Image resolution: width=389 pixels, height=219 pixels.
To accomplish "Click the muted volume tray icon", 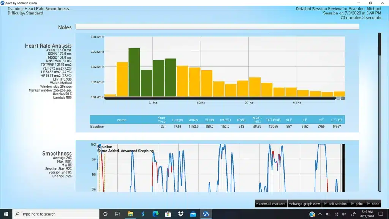I will coord(344,214).
